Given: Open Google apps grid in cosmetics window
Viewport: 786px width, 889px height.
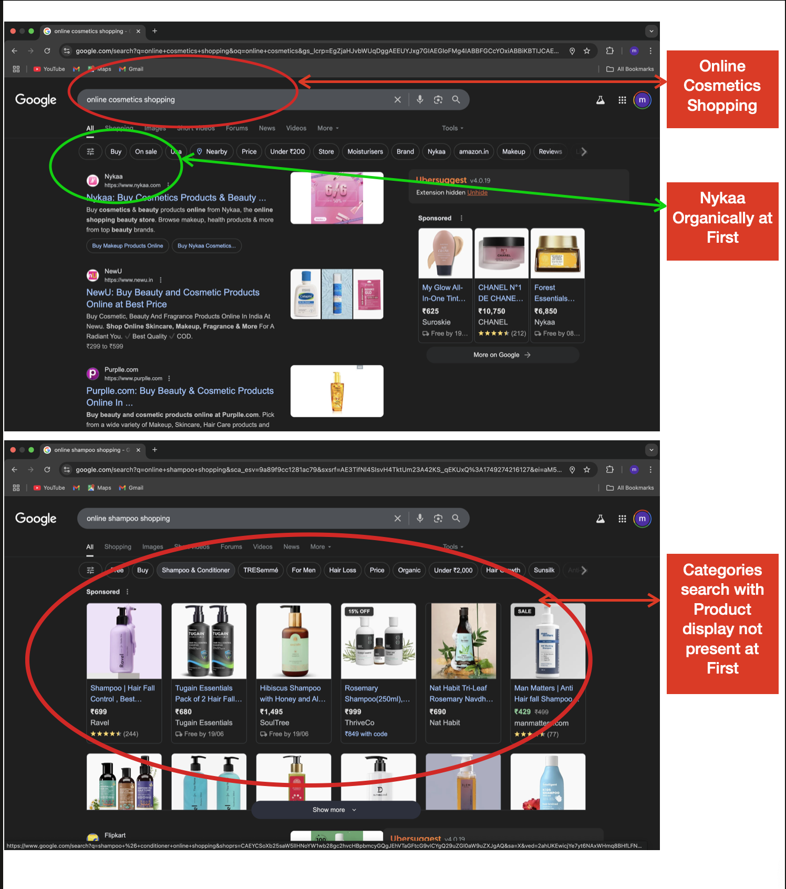Looking at the screenshot, I should coord(622,100).
